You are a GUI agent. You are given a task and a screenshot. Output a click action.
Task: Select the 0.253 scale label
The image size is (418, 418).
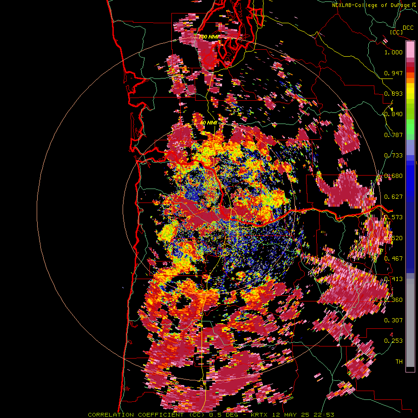point(393,341)
